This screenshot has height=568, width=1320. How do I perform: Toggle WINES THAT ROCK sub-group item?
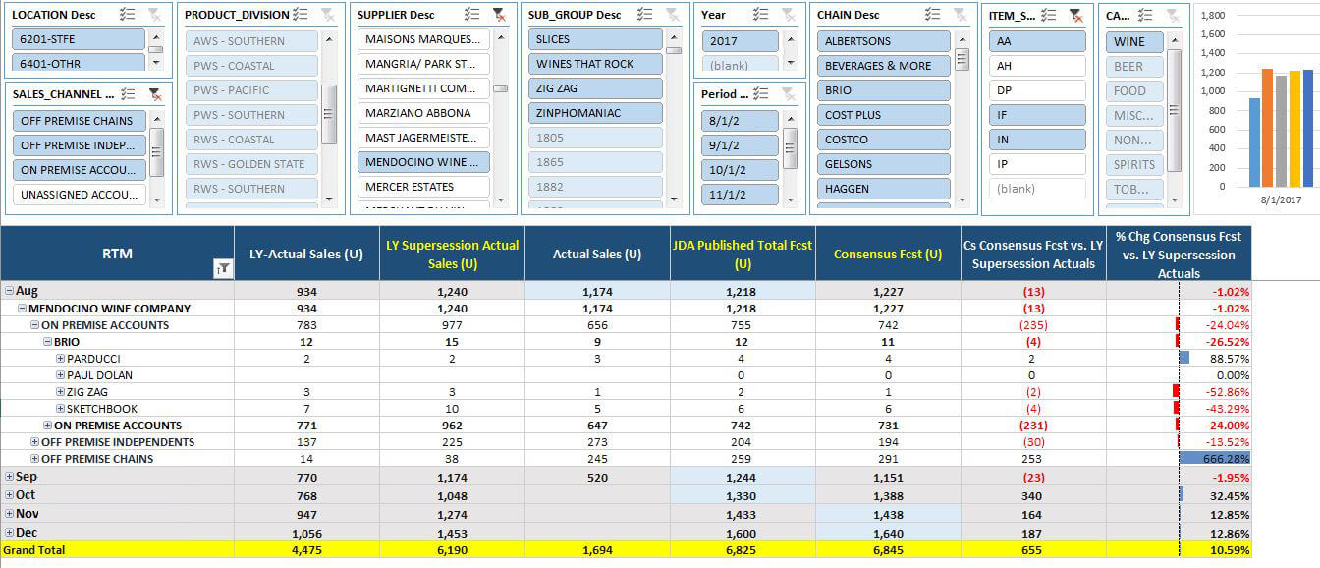click(595, 64)
